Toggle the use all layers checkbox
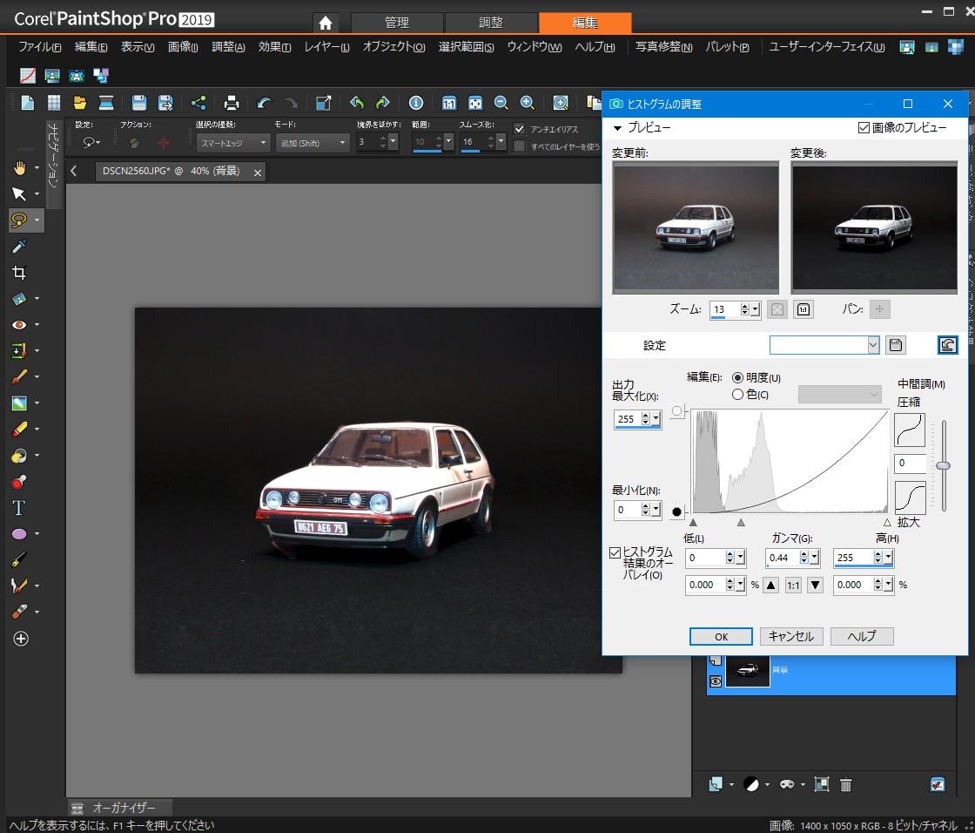The height and width of the screenshot is (833, 975). point(520,146)
